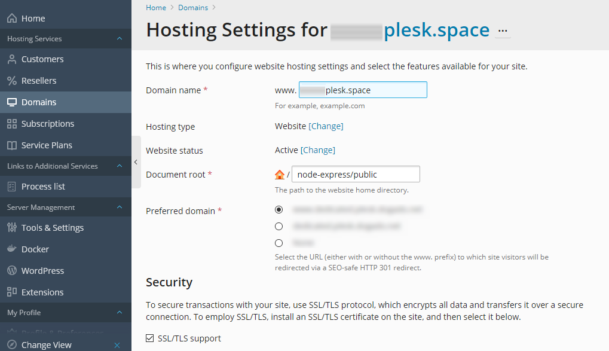Choose the second Preferred domain radio option
609x351 pixels.
[279, 226]
